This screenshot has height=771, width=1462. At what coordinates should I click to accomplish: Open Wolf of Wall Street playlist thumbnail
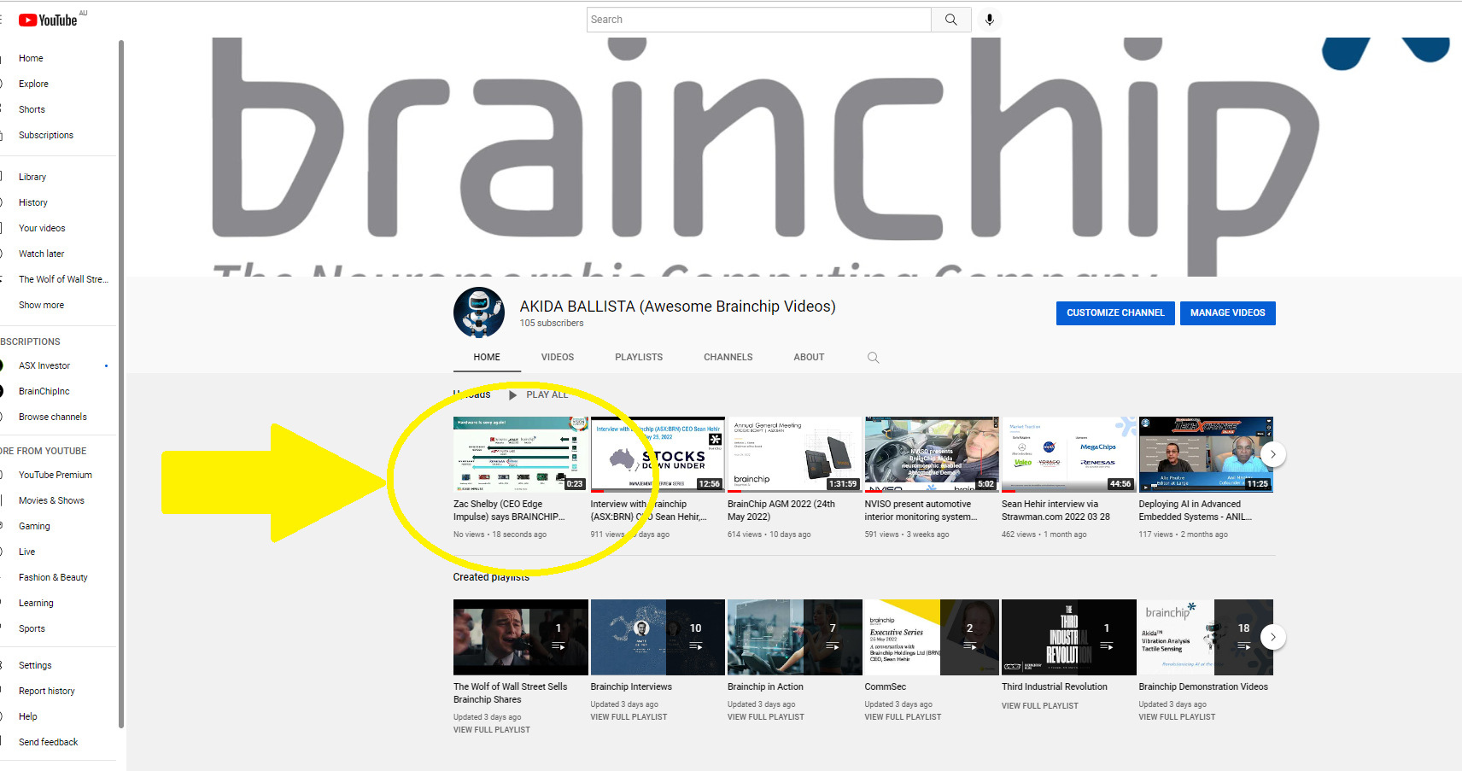[520, 637]
